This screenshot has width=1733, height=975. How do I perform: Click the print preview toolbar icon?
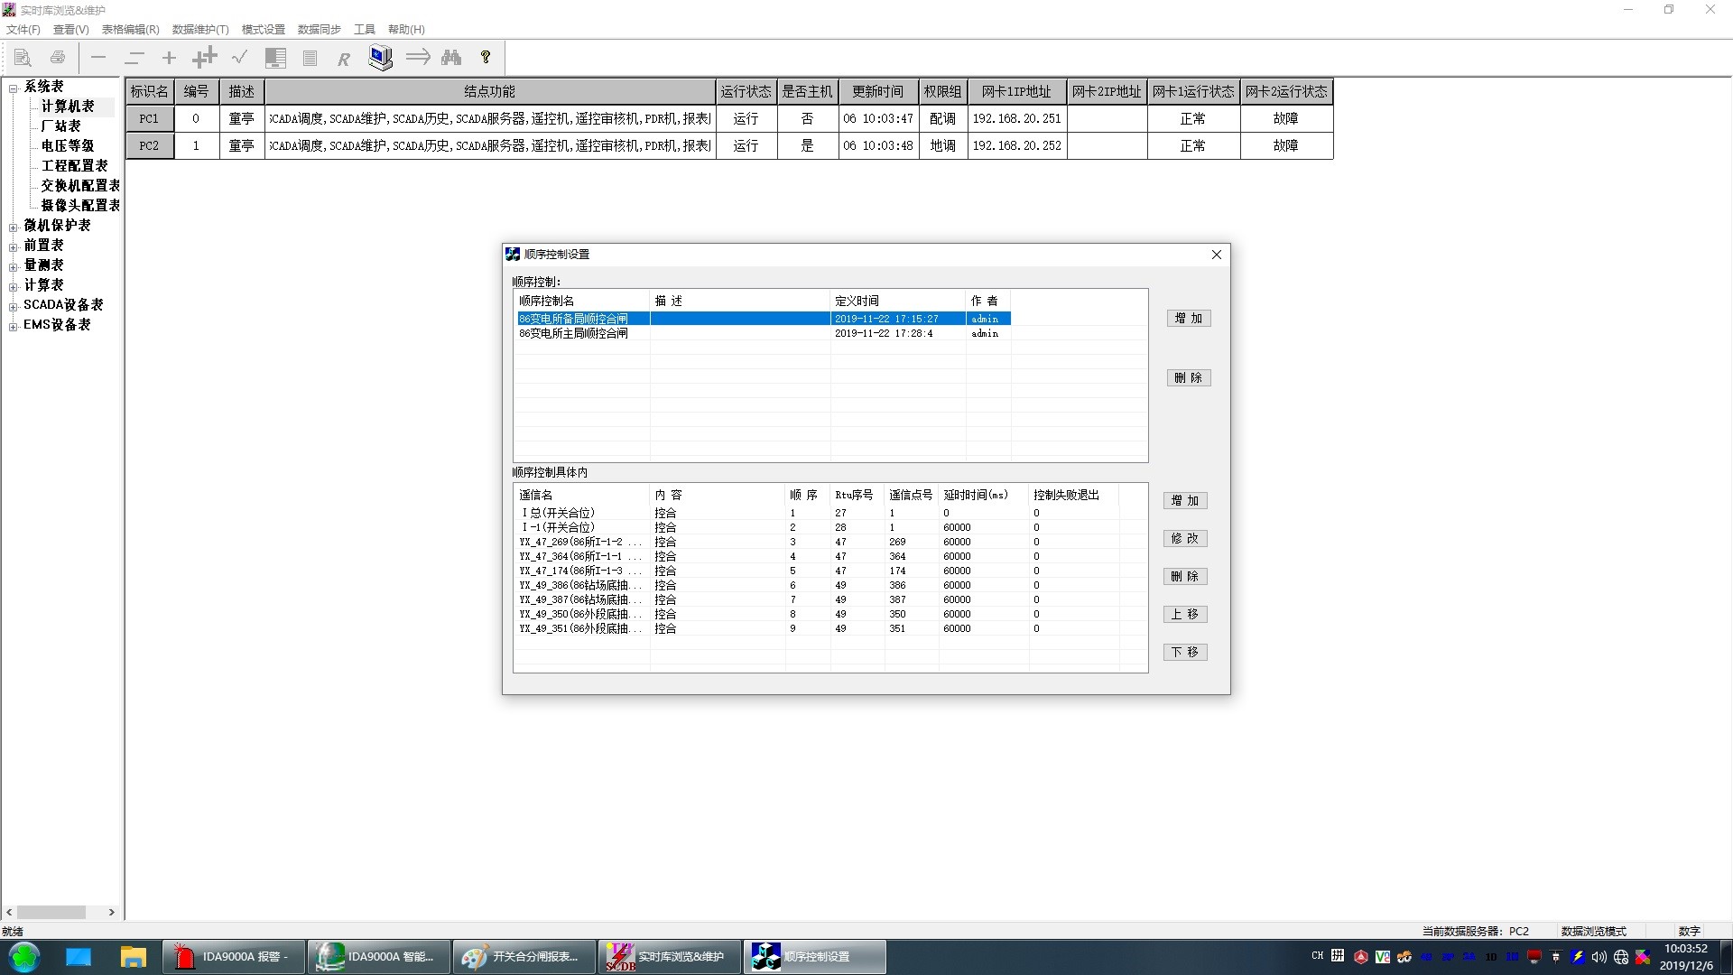coord(23,58)
